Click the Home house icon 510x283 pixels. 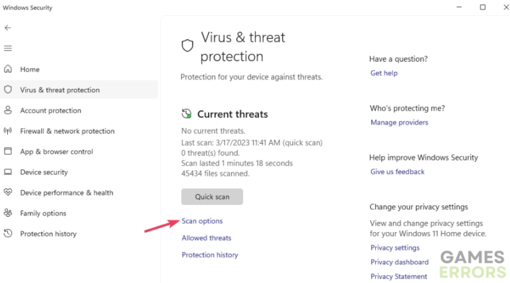coord(8,70)
